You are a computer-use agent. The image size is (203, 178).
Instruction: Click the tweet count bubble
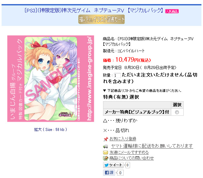[127, 165]
